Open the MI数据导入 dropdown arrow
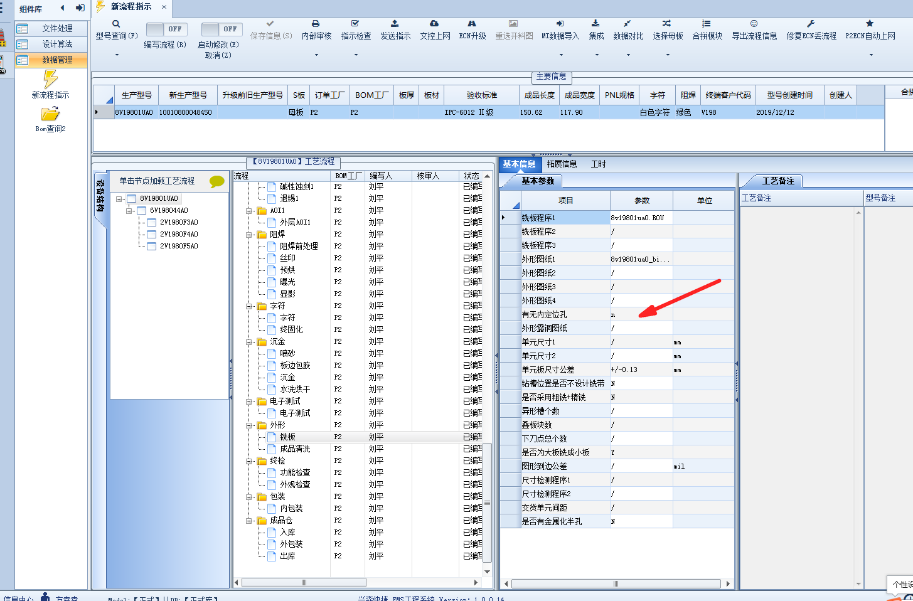The height and width of the screenshot is (601, 913). (x=560, y=55)
